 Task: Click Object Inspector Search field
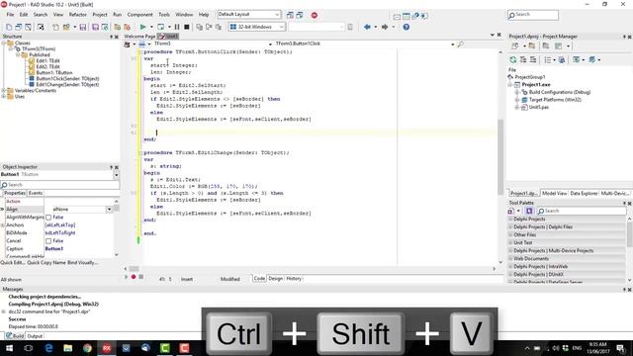tap(59, 185)
